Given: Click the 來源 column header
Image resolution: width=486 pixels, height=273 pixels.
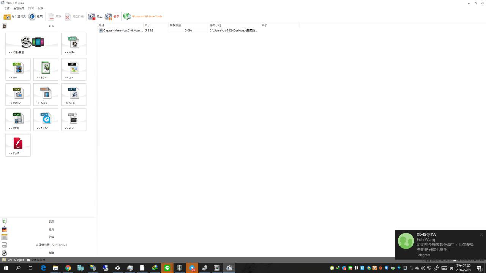Looking at the screenshot, I should [121, 25].
